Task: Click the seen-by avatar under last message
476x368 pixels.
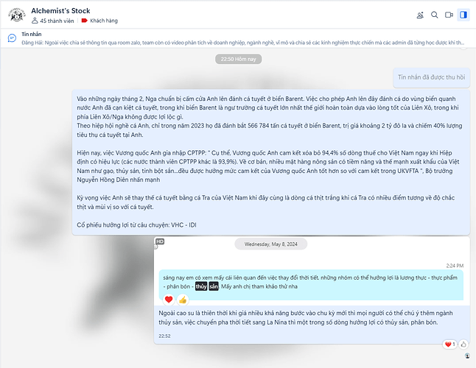Action: coord(467,356)
